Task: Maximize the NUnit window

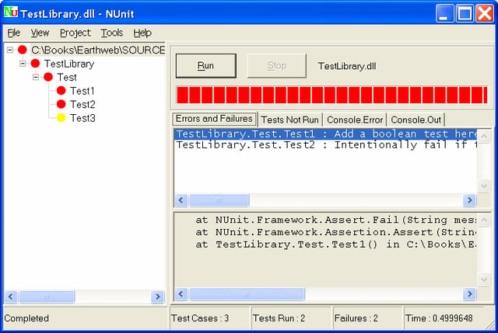Action: pos(465,13)
